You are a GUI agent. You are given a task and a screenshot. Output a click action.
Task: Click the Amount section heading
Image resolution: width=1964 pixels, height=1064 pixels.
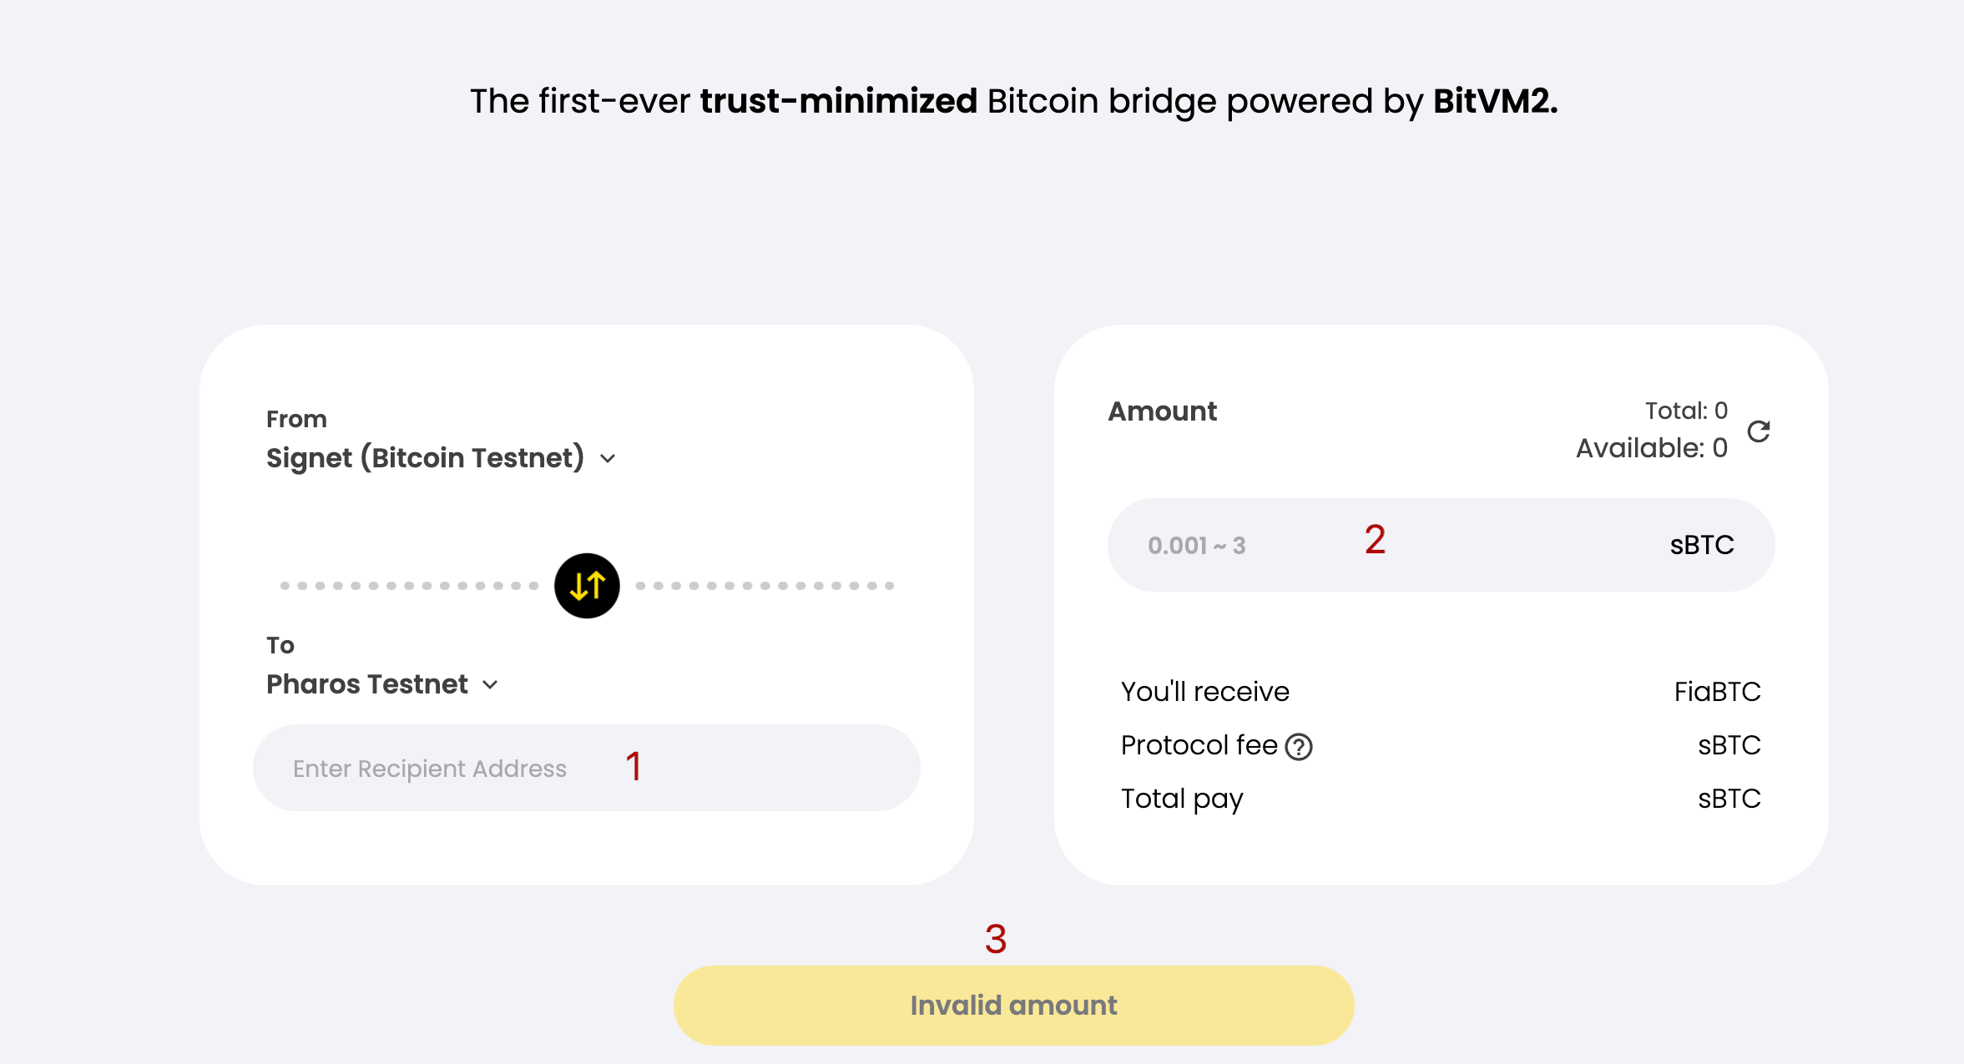click(1162, 411)
